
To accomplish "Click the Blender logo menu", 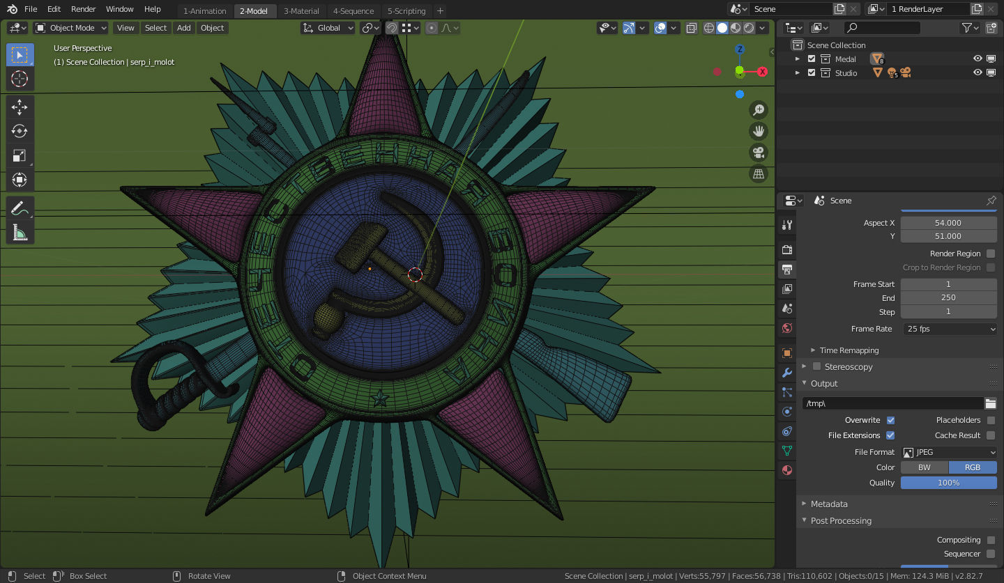I will coord(13,9).
